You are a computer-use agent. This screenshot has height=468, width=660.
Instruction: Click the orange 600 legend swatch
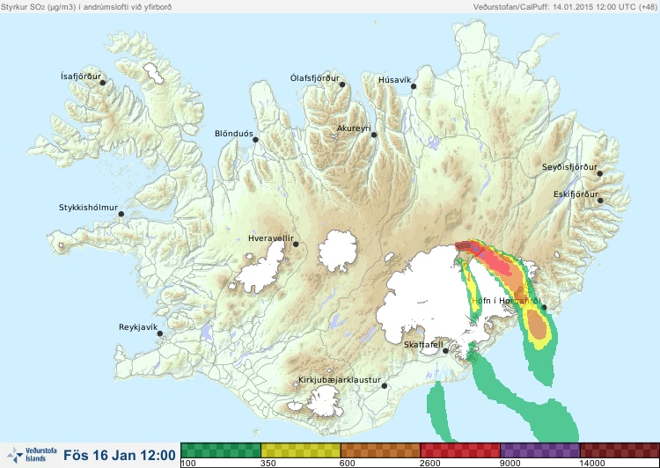tap(380, 450)
